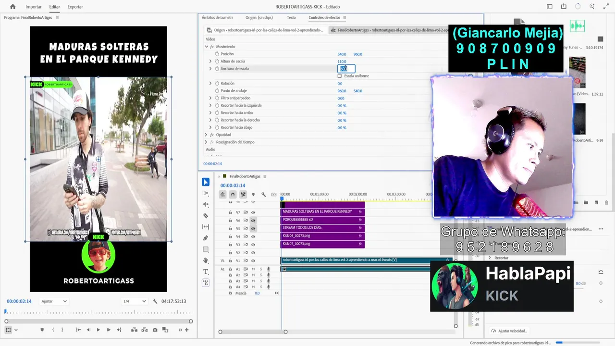Select the Pen tool
Image resolution: width=615 pixels, height=346 pixels.
click(206, 238)
